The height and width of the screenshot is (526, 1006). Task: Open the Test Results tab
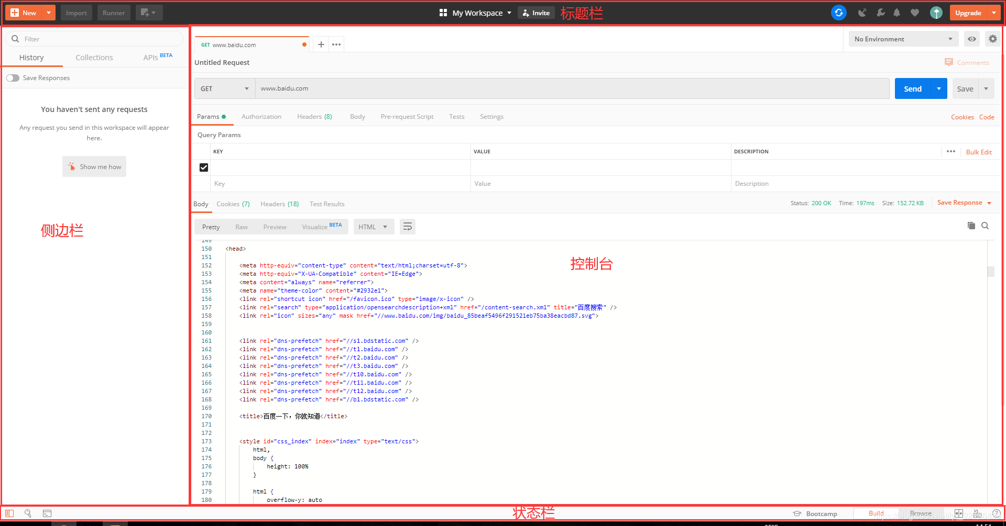(x=327, y=204)
